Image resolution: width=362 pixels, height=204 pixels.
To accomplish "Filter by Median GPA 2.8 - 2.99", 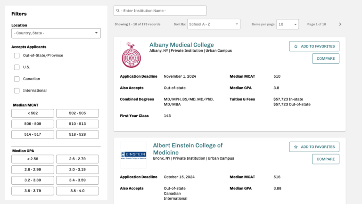I will pyautogui.click(x=33, y=170).
